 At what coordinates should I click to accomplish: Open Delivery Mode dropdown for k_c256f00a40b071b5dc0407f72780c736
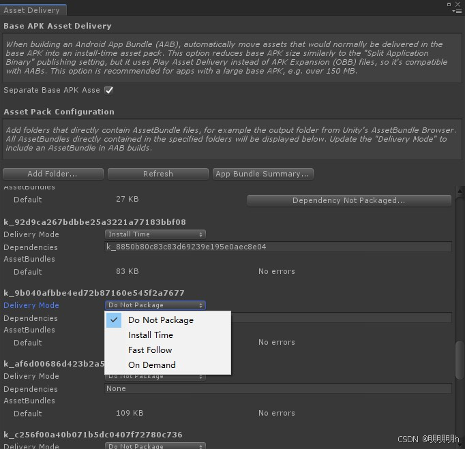(155, 446)
